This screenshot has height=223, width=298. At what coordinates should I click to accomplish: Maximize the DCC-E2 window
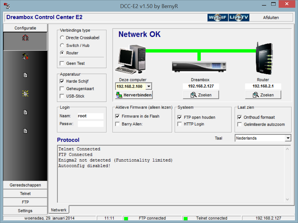point(273,4)
